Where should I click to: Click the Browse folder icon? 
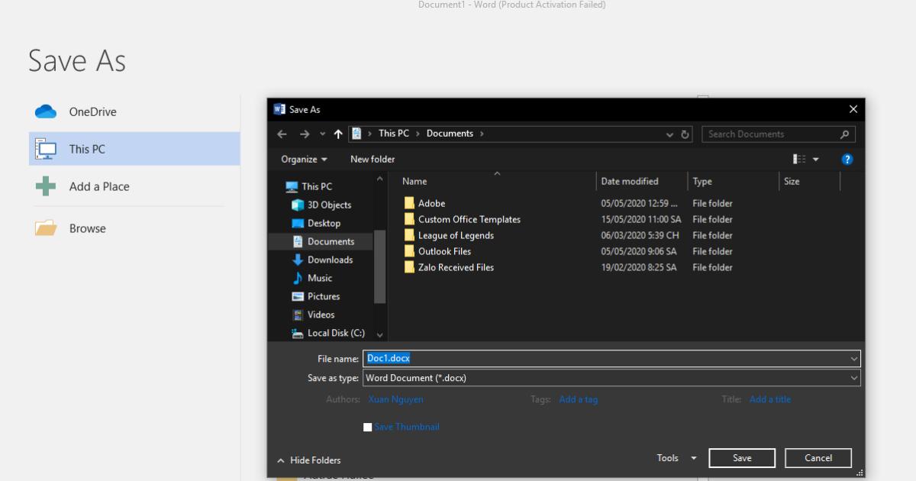coord(46,228)
